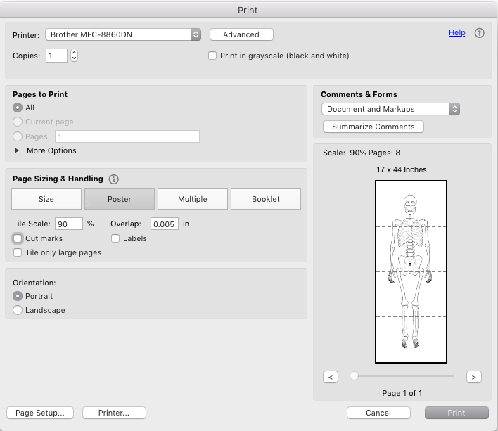Go to previous preview page arrow

coord(331,377)
